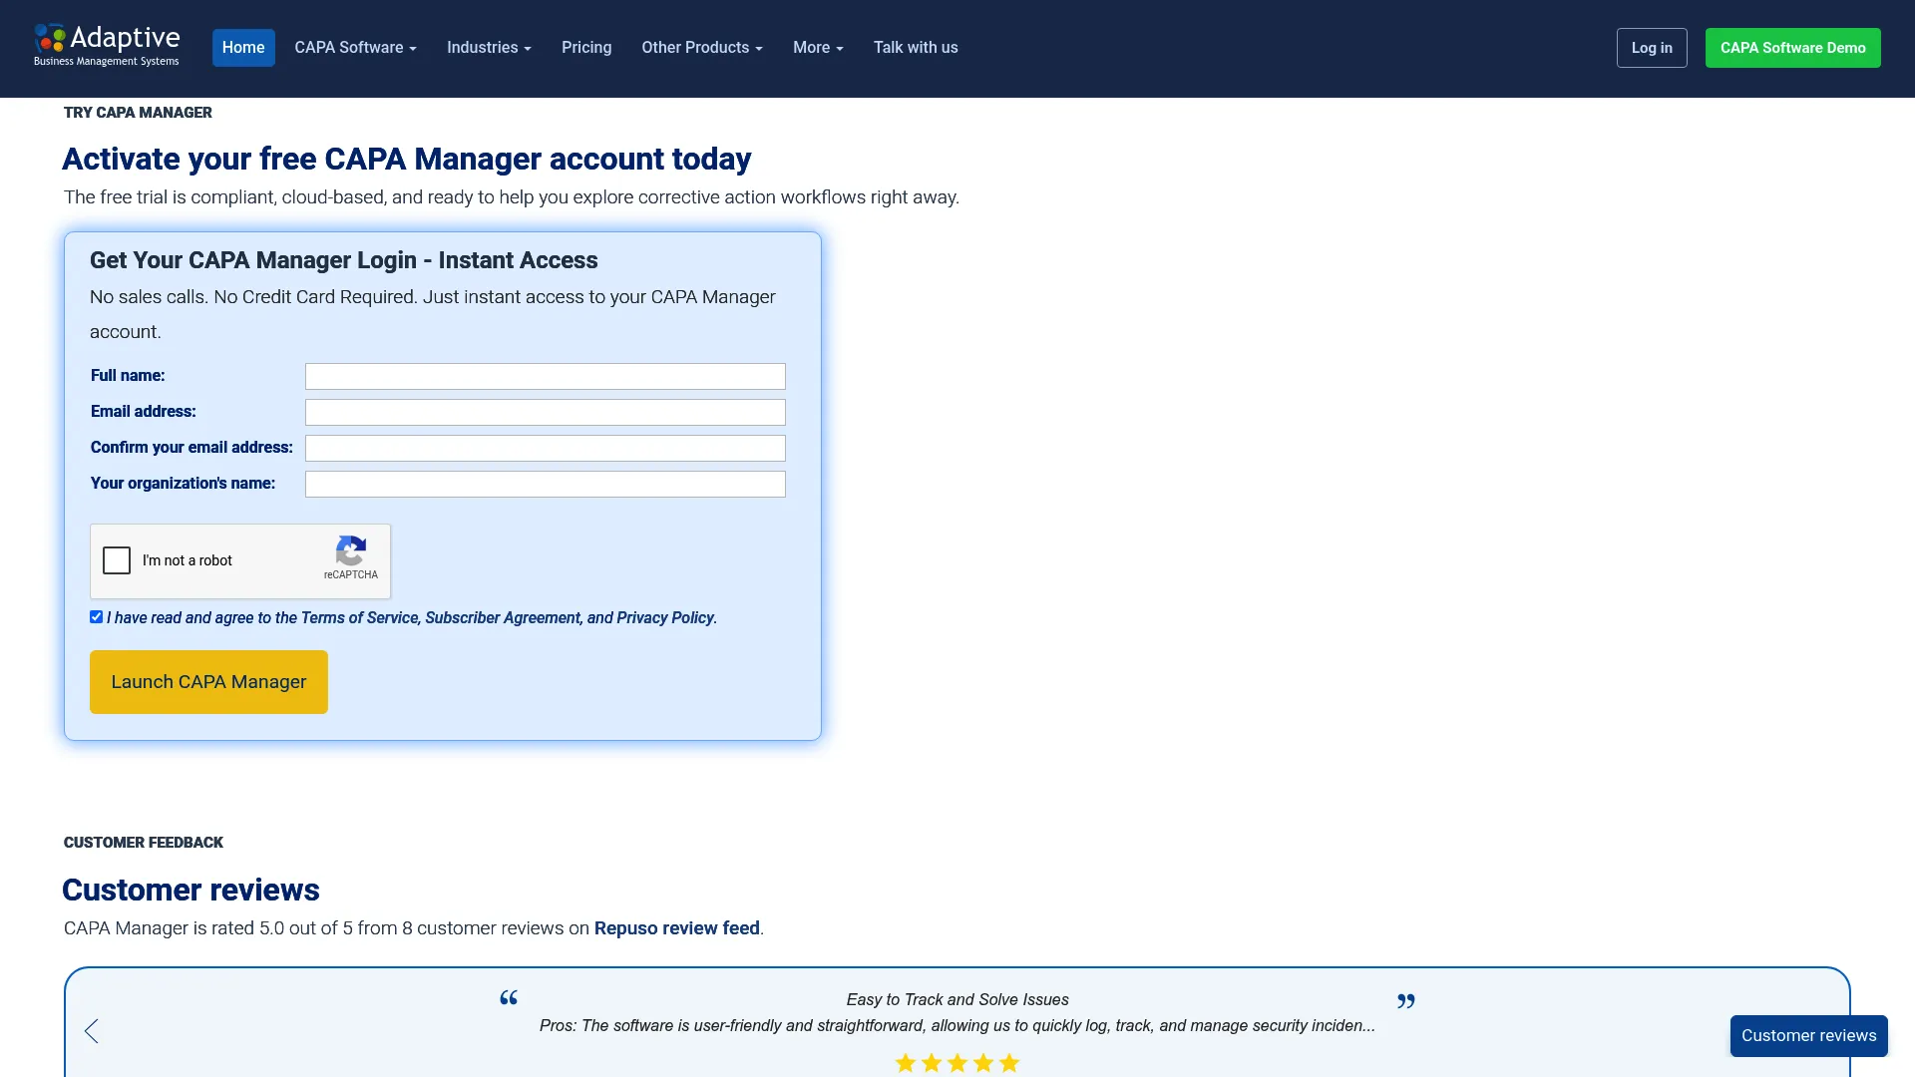Click the five-star rating on review

[x=957, y=1063]
